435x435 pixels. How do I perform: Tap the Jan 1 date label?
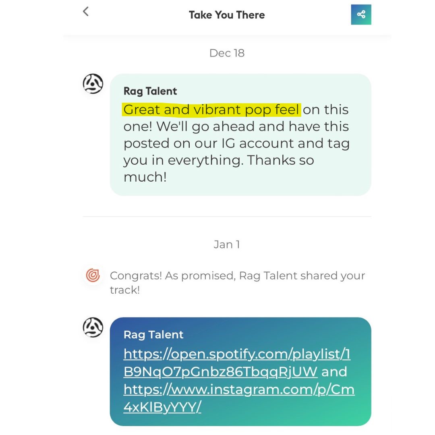[x=227, y=244]
